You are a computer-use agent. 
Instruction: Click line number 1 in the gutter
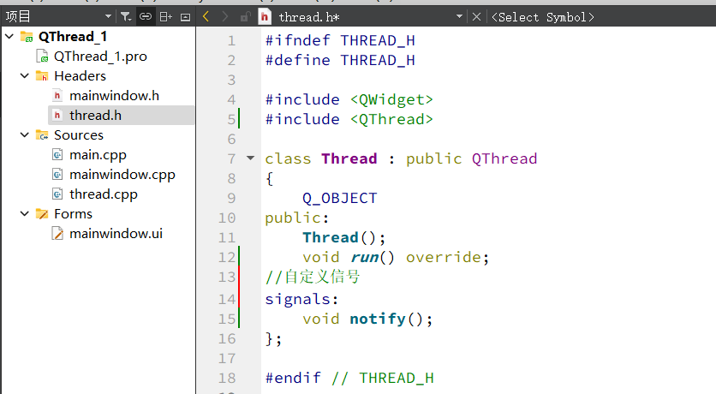click(231, 40)
